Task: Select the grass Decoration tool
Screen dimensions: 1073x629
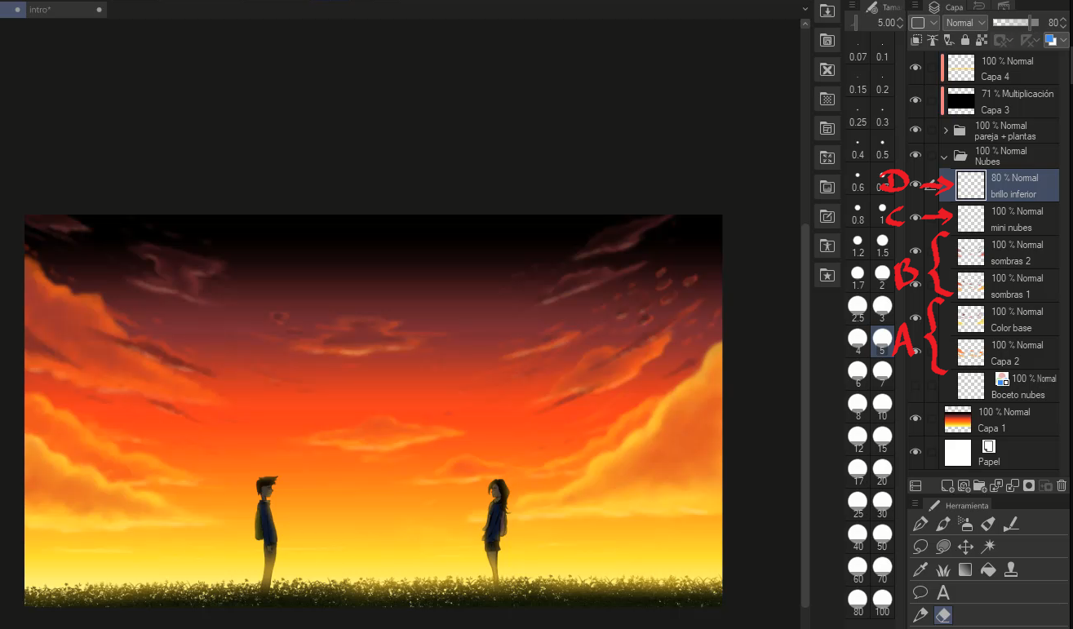Action: pos(943,569)
